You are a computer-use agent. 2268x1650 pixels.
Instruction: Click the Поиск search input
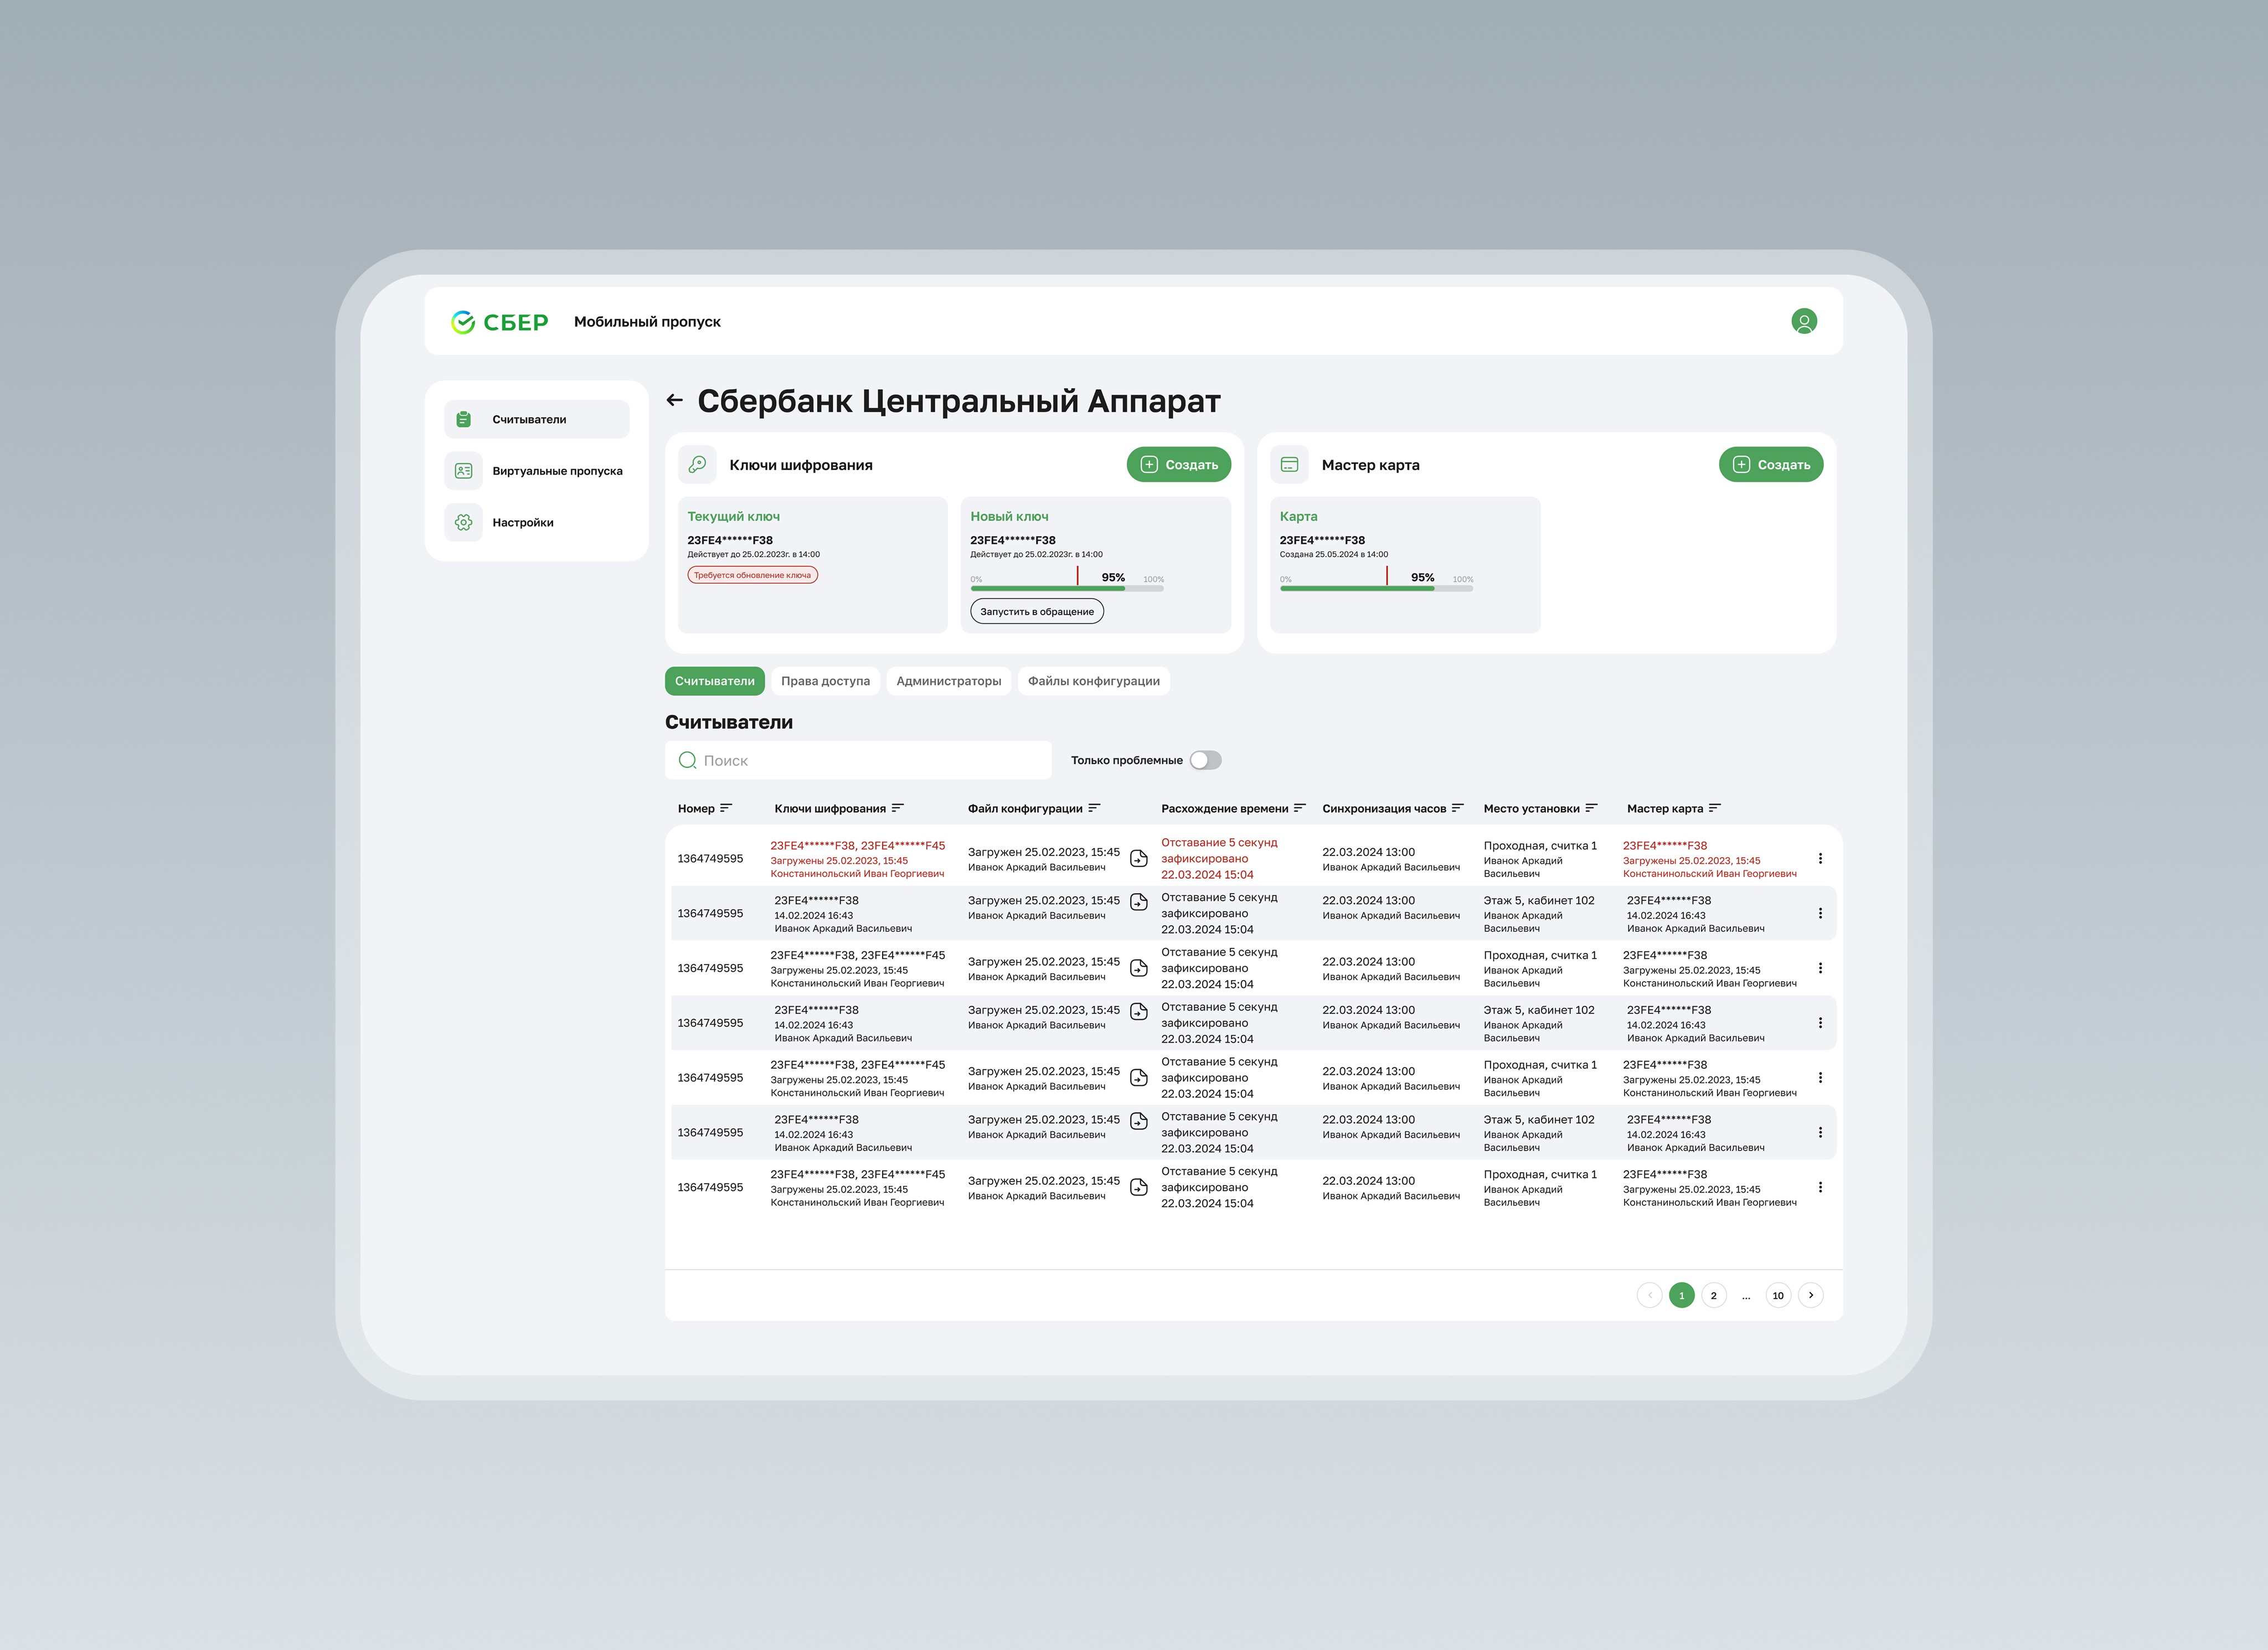(858, 760)
